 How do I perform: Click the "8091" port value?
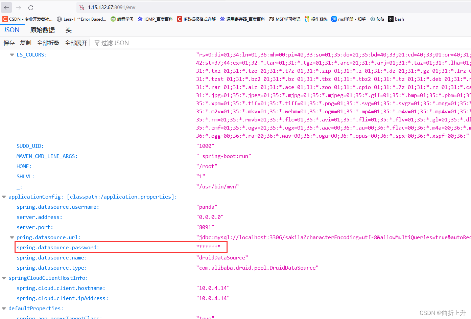point(205,227)
